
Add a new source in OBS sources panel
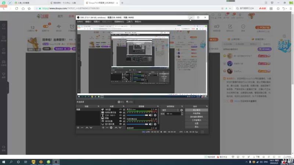click(103, 128)
